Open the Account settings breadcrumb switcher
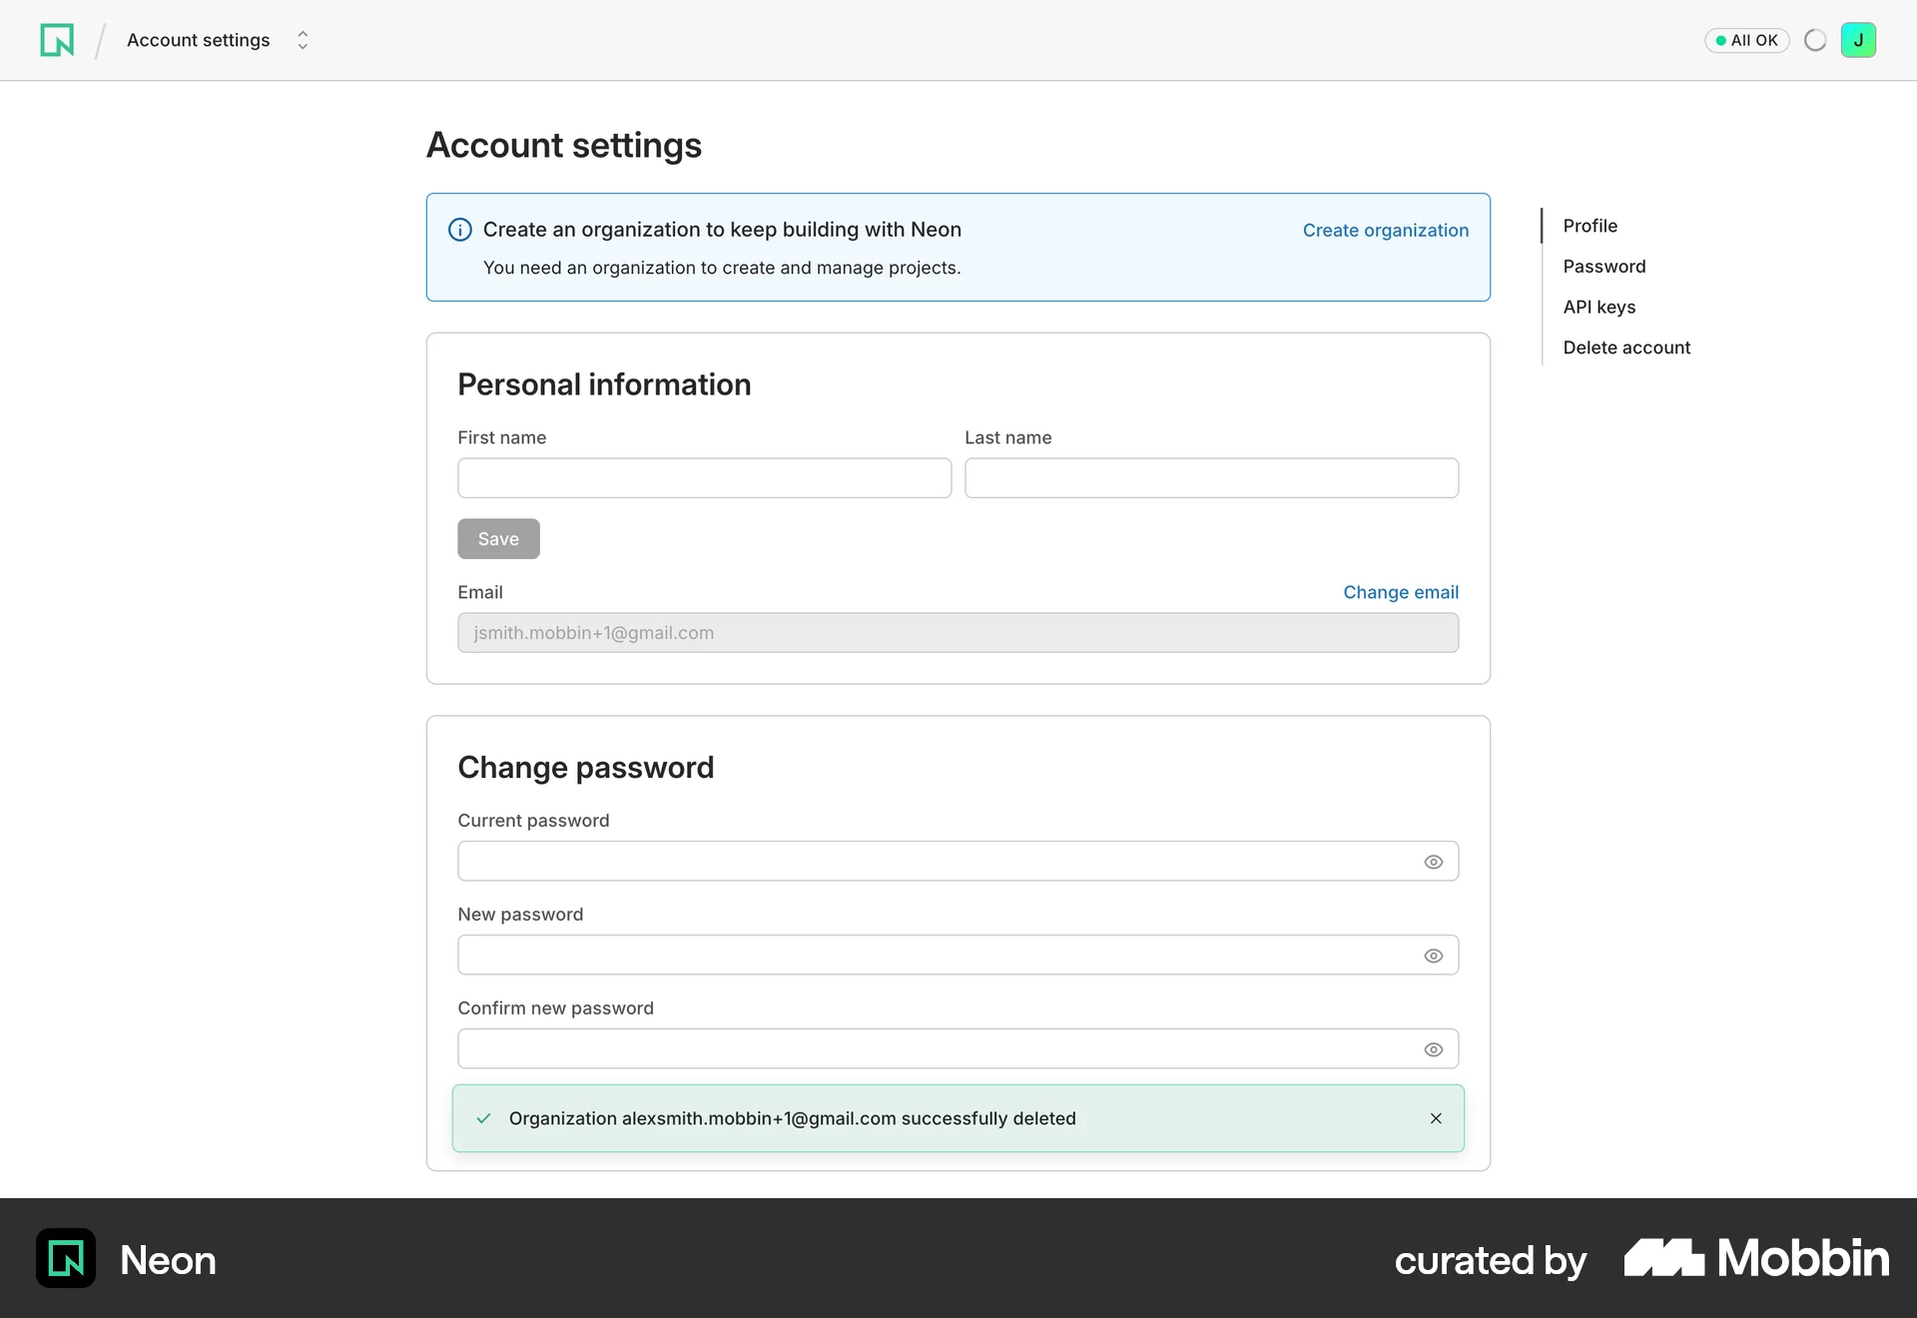The image size is (1917, 1318). coord(303,40)
